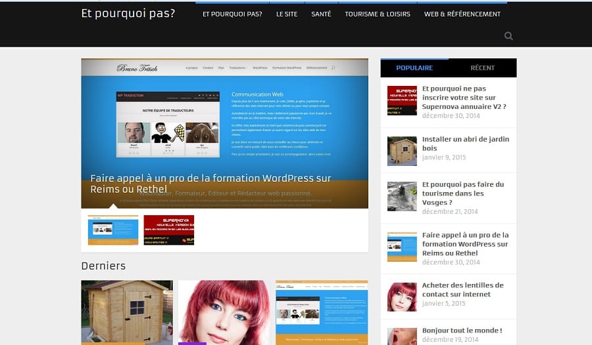Open the tourisme dans les Vosges article
Image resolution: width=592 pixels, height=345 pixels.
coord(463,193)
